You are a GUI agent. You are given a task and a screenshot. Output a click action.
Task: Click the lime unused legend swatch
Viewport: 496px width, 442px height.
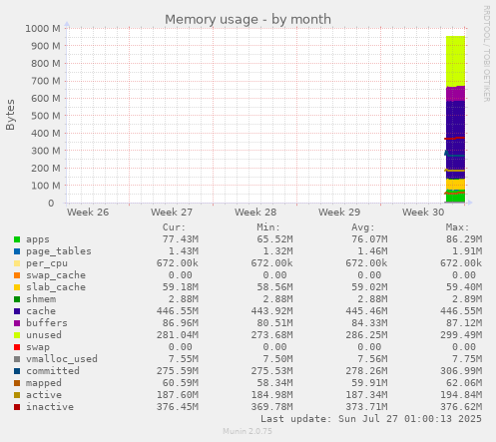coord(17,335)
